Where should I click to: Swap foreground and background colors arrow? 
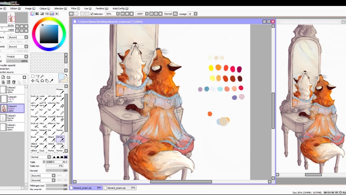click(x=66, y=75)
